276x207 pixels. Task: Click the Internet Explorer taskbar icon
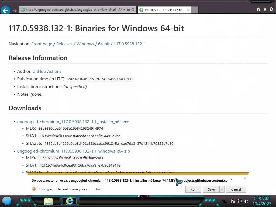(70, 201)
